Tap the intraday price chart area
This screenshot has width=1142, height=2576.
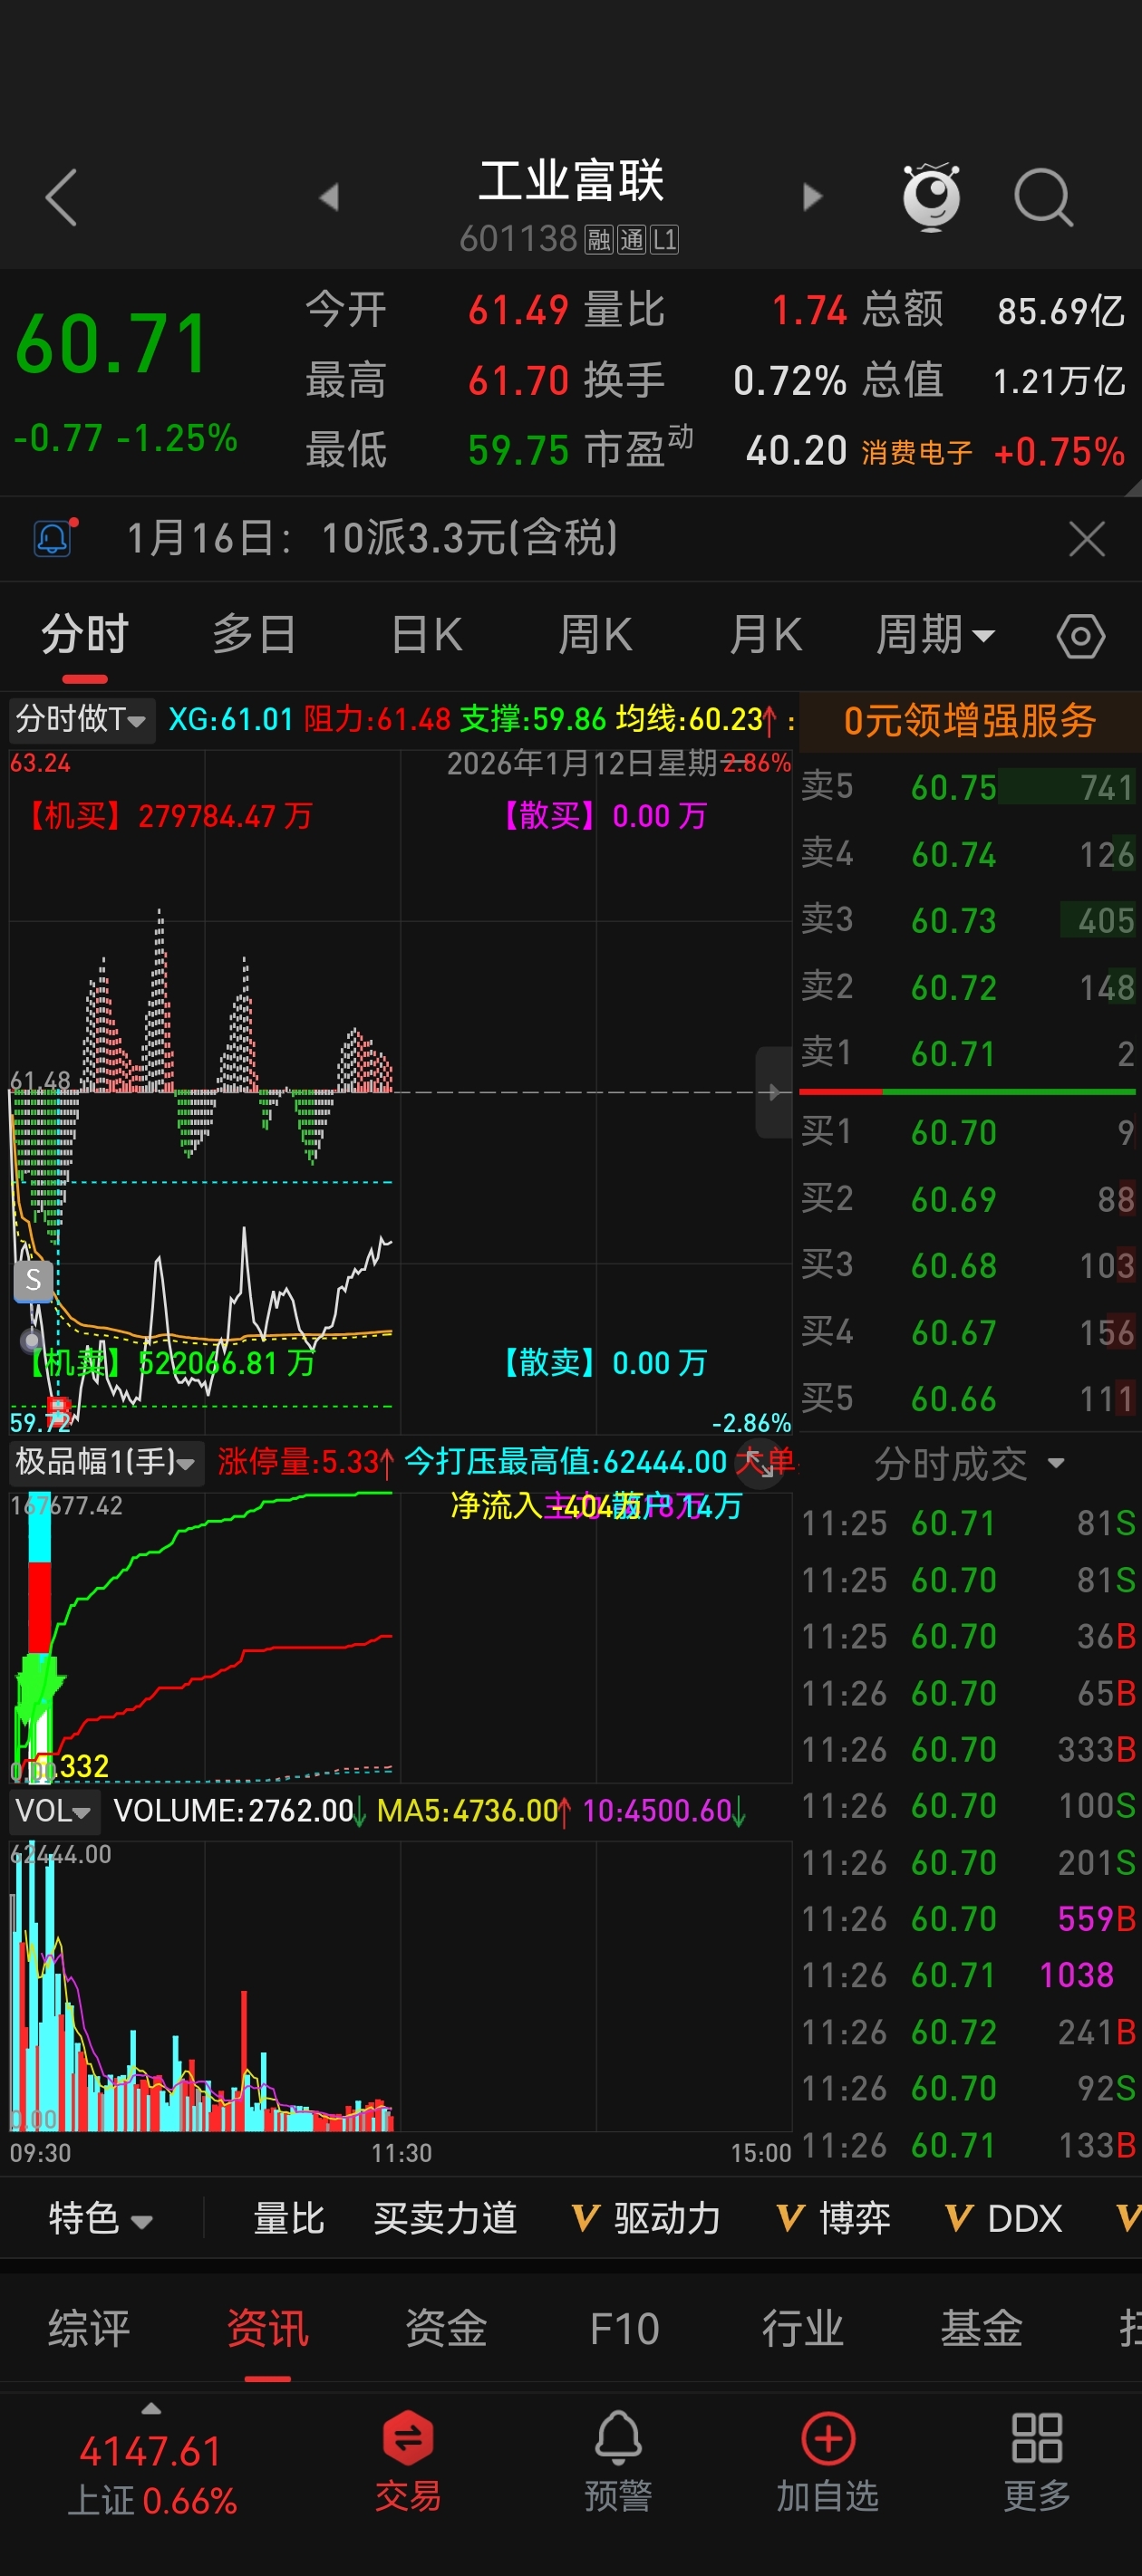[401, 1092]
